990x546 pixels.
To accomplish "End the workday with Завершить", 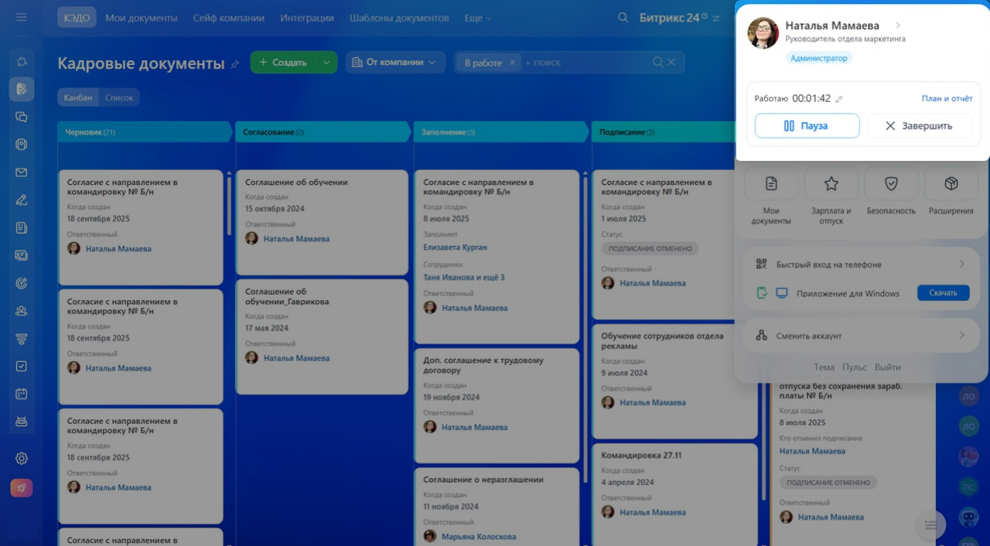I will click(x=920, y=126).
